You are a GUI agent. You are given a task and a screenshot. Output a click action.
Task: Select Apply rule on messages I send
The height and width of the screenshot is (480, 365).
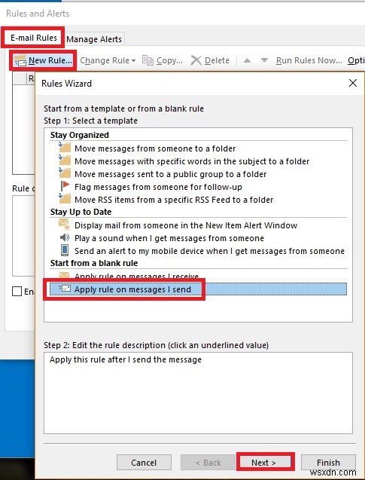[198, 289]
